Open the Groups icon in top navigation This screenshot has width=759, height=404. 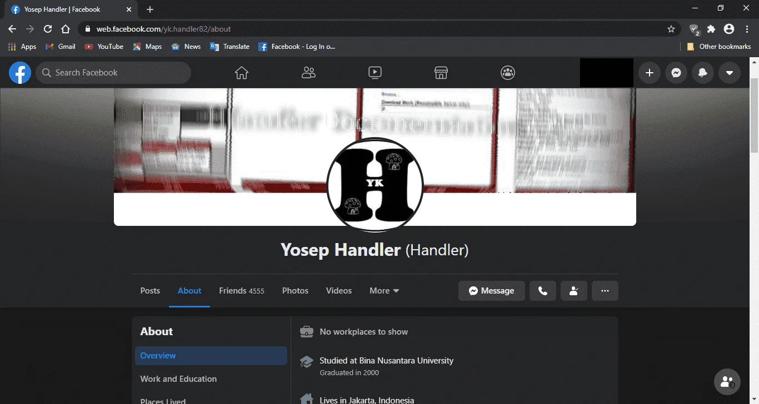click(x=508, y=73)
